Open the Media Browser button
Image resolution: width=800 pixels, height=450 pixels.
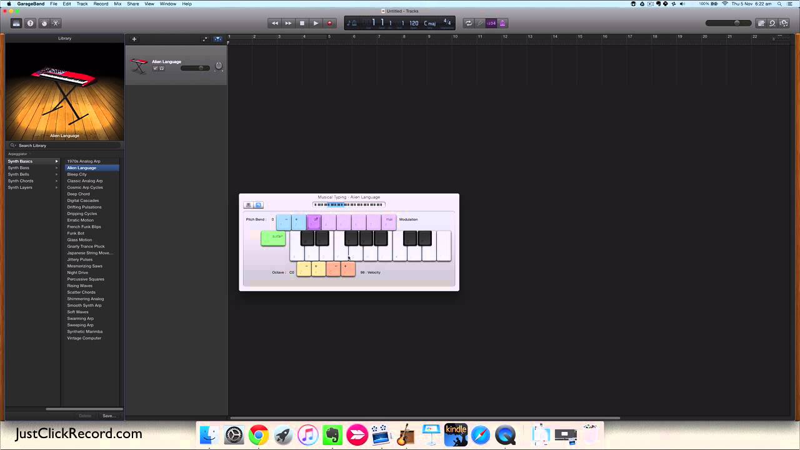point(784,23)
